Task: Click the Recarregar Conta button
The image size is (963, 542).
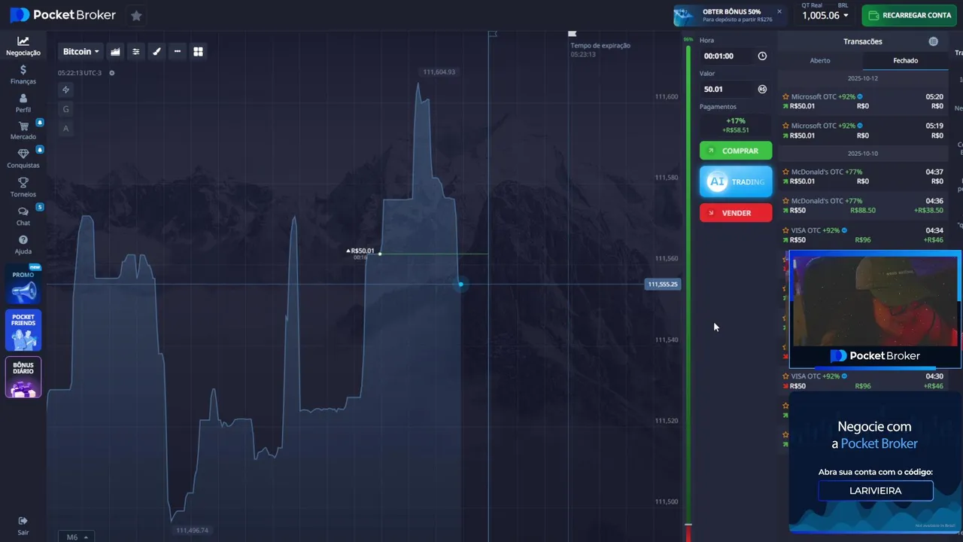Action: click(909, 15)
